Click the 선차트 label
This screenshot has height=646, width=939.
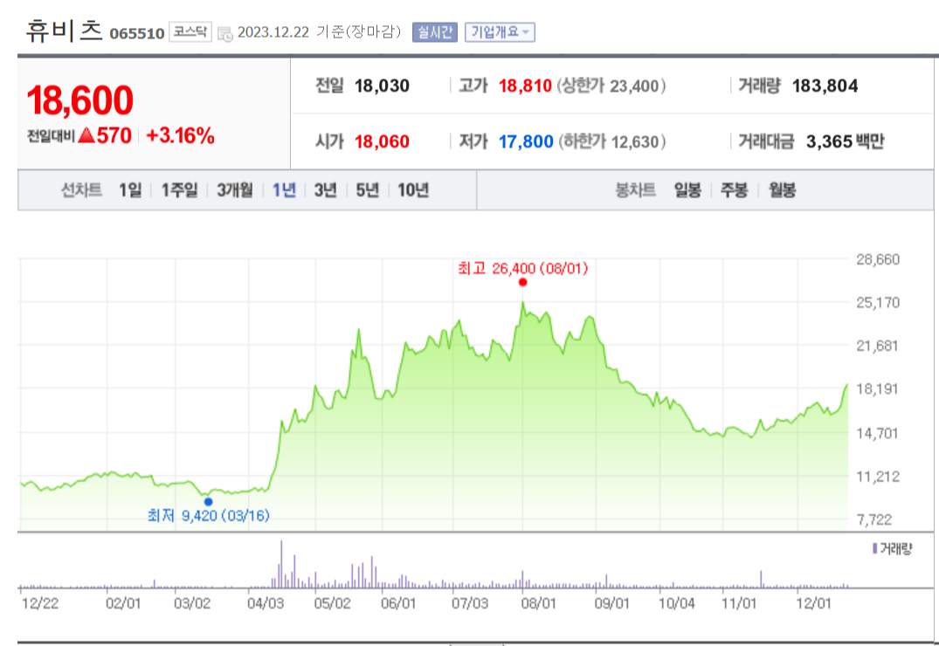pos(81,190)
